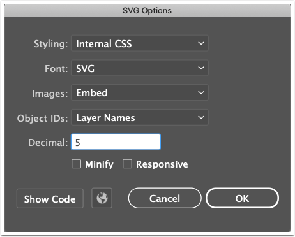Cancel the SVG Options dialog
Viewport: 295px width, 237px height.
pos(165,198)
